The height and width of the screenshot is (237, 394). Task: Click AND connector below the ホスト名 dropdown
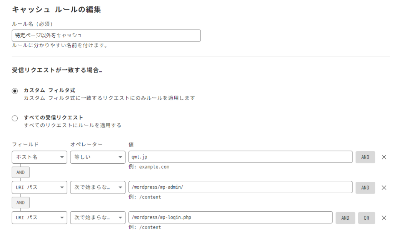(21, 172)
